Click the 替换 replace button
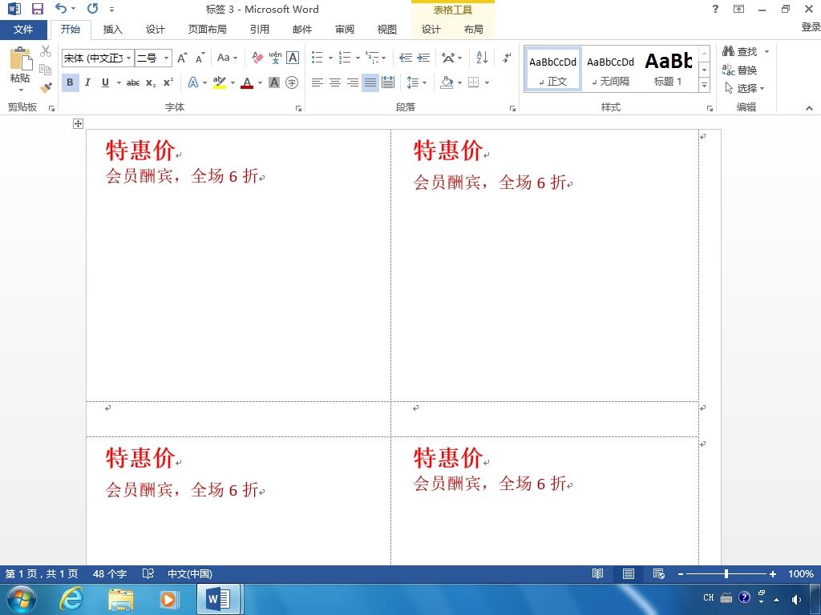This screenshot has height=615, width=821. 740,70
